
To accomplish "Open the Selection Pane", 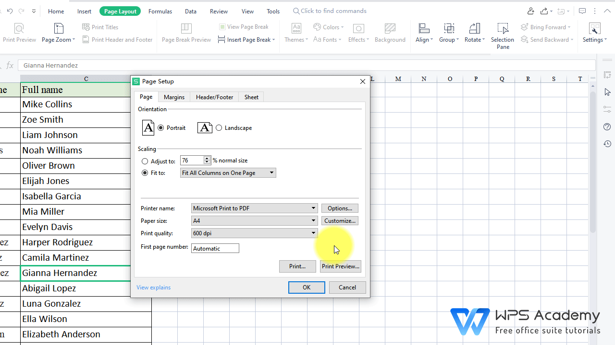I will (x=503, y=33).
